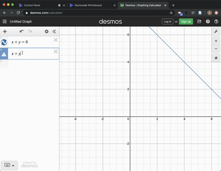
Task: Close the Control Panel tab
Action: coord(64,6)
